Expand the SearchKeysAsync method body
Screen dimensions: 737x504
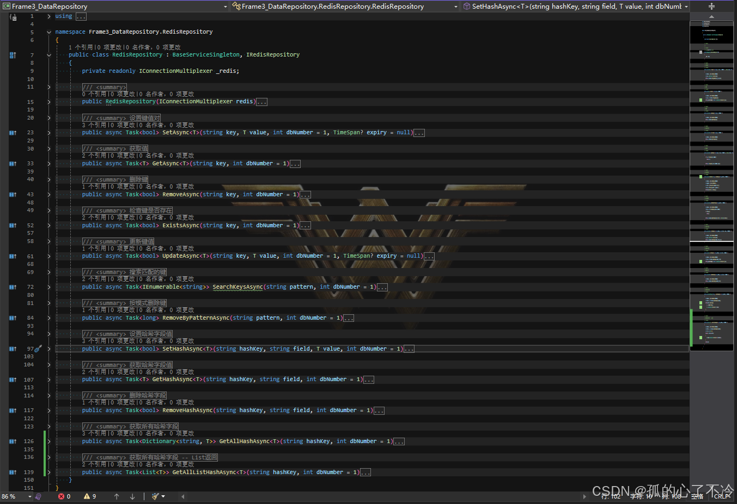[x=49, y=287]
